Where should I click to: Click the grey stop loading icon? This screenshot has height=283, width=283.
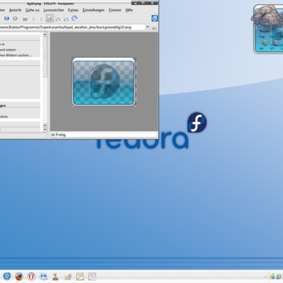tap(15, 18)
